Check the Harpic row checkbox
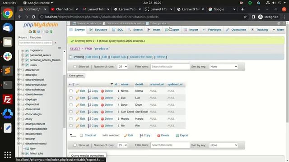This screenshot has width=289, height=162. click(x=71, y=119)
